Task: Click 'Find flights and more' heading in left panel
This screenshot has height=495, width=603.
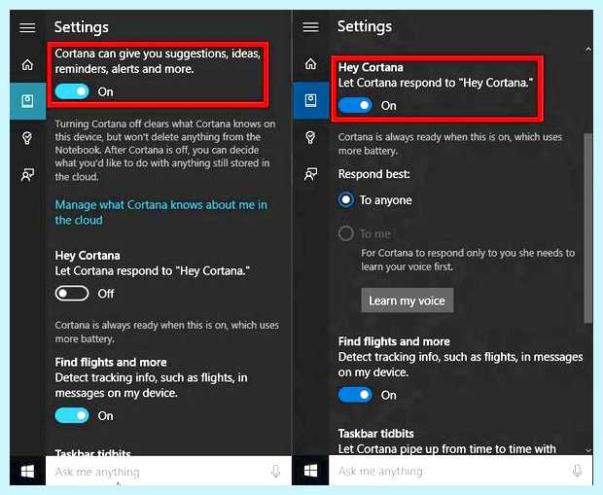Action: 111,363
